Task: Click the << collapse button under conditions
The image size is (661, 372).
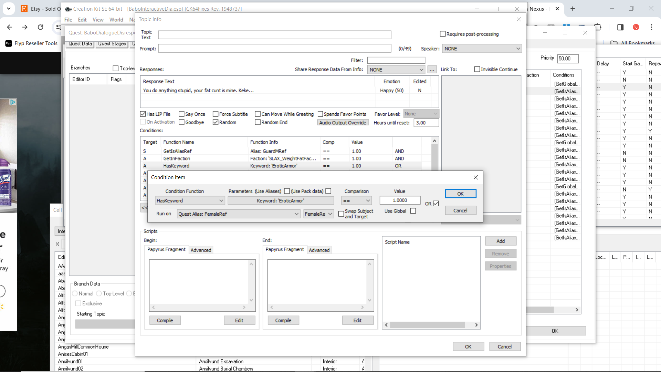Action: coord(144,207)
